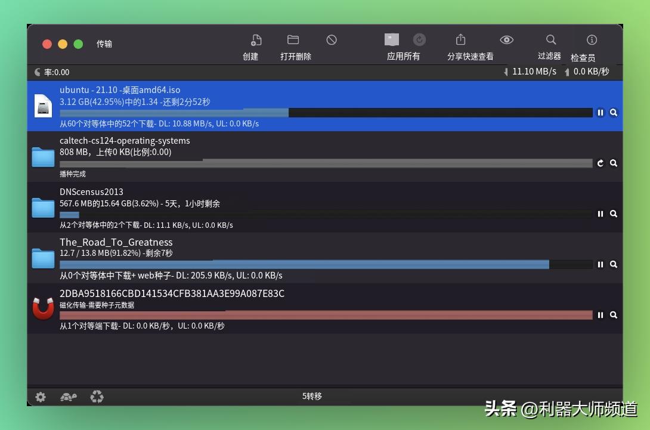The image size is (650, 430).
Task: Click the 分享快速查看 share icon
Action: click(x=460, y=39)
